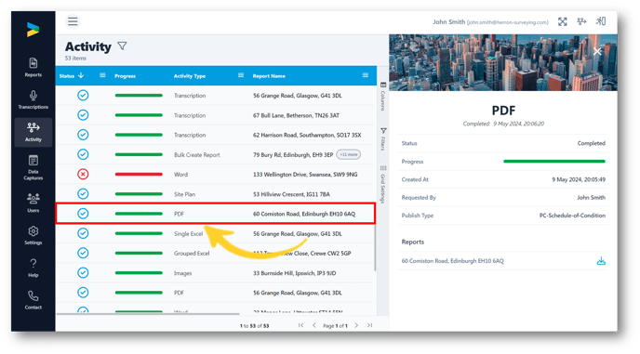640x354 pixels.
Task: Go to next page of results
Action: click(356, 325)
